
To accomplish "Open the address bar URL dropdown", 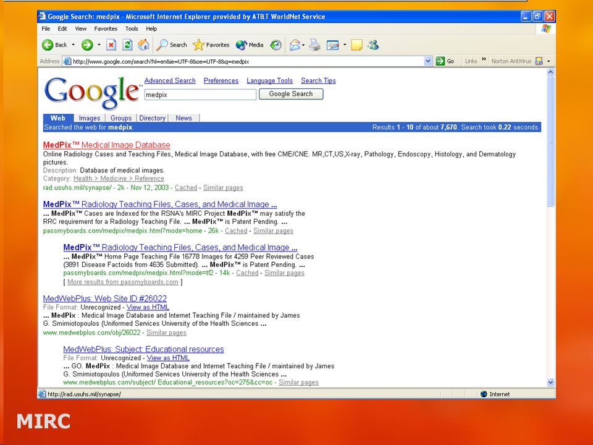I will coord(427,61).
